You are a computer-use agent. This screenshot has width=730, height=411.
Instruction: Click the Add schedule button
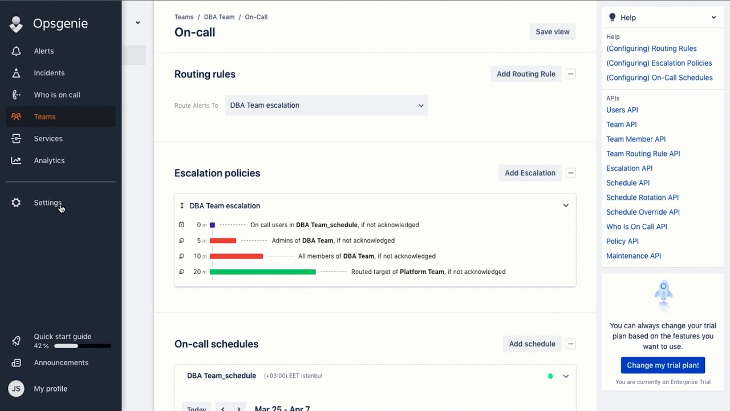[x=532, y=344]
